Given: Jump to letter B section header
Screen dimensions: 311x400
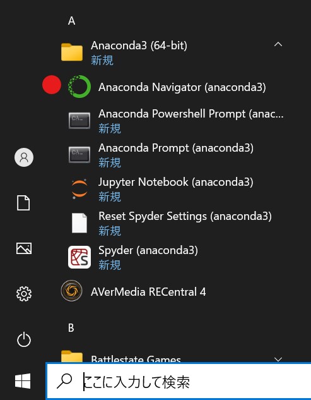Looking at the screenshot, I should [x=71, y=328].
